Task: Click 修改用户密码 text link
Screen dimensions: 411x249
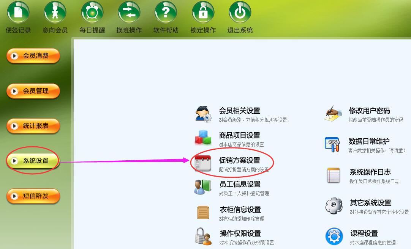Action: (x=369, y=111)
